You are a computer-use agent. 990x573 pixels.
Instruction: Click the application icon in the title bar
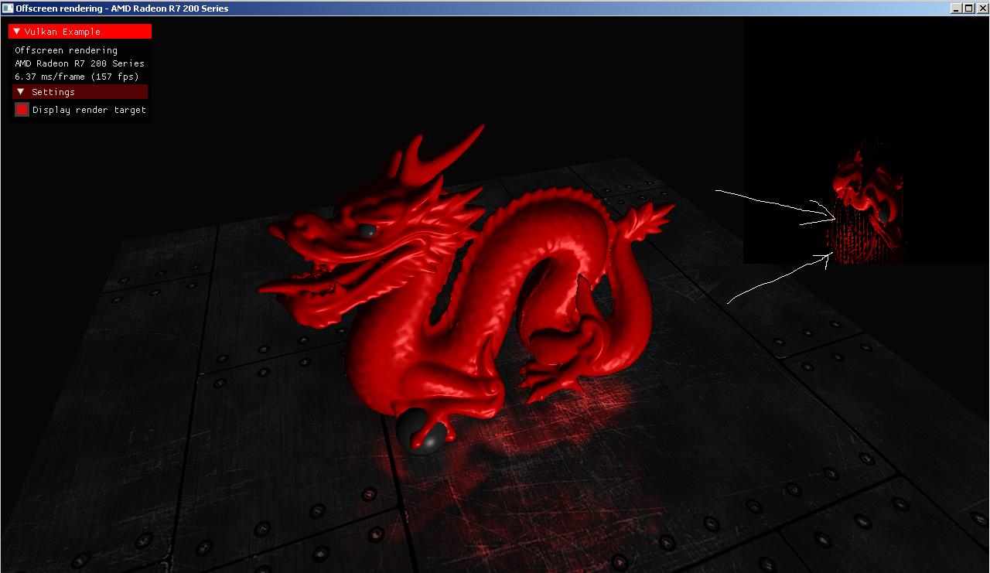8,8
